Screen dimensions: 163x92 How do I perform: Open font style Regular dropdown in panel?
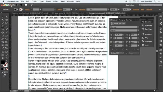point(138,30)
